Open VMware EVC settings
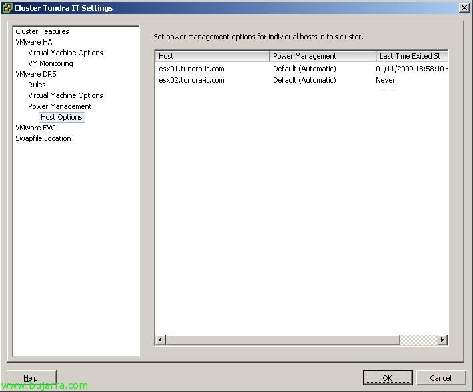The width and height of the screenshot is (473, 392). click(x=35, y=128)
